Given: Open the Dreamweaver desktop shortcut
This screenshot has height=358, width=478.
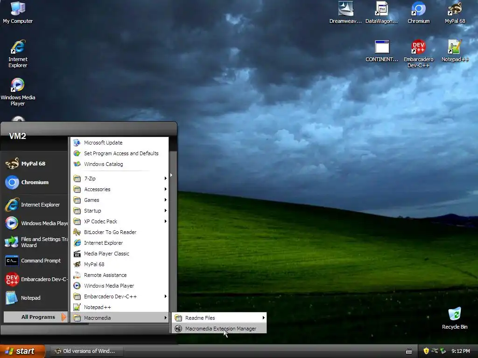Looking at the screenshot, I should point(345,13).
